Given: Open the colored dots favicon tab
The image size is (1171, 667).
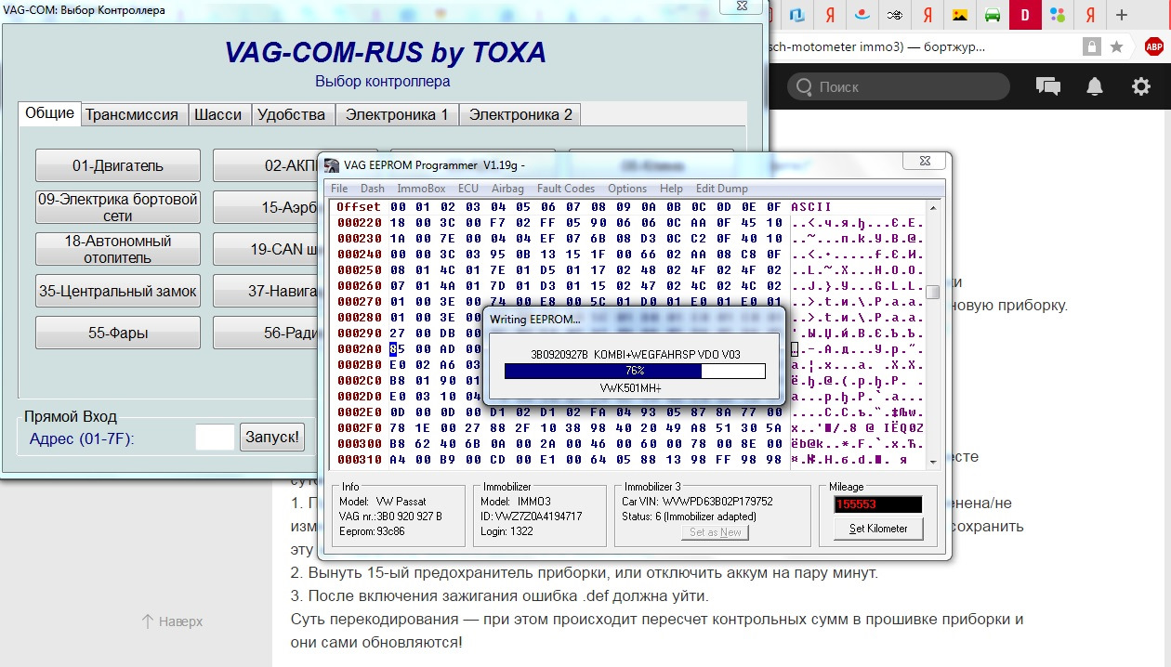Looking at the screenshot, I should pyautogui.click(x=1058, y=15).
